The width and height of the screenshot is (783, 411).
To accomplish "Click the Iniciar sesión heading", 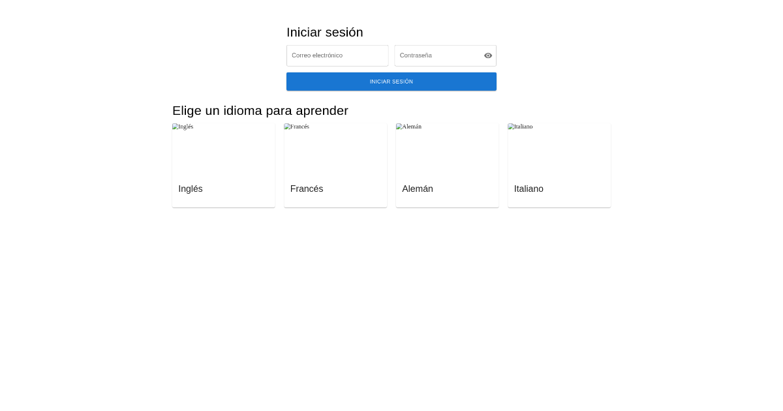I will pos(324,32).
